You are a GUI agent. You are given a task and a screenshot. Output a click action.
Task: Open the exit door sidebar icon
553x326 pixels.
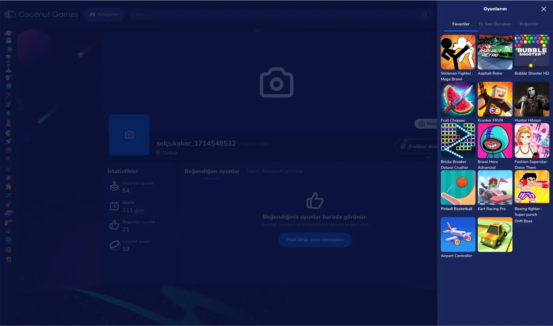[9, 259]
